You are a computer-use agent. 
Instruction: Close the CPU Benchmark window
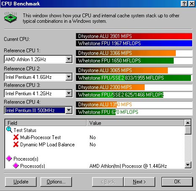click(191, 4)
